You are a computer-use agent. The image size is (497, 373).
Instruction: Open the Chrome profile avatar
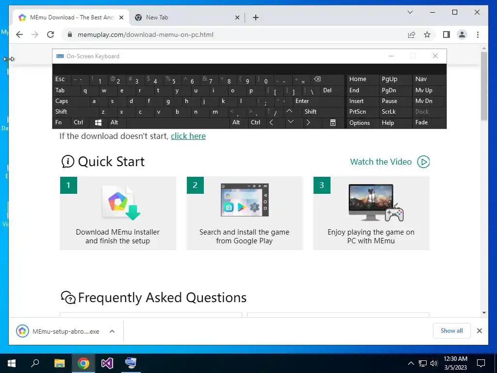click(462, 34)
